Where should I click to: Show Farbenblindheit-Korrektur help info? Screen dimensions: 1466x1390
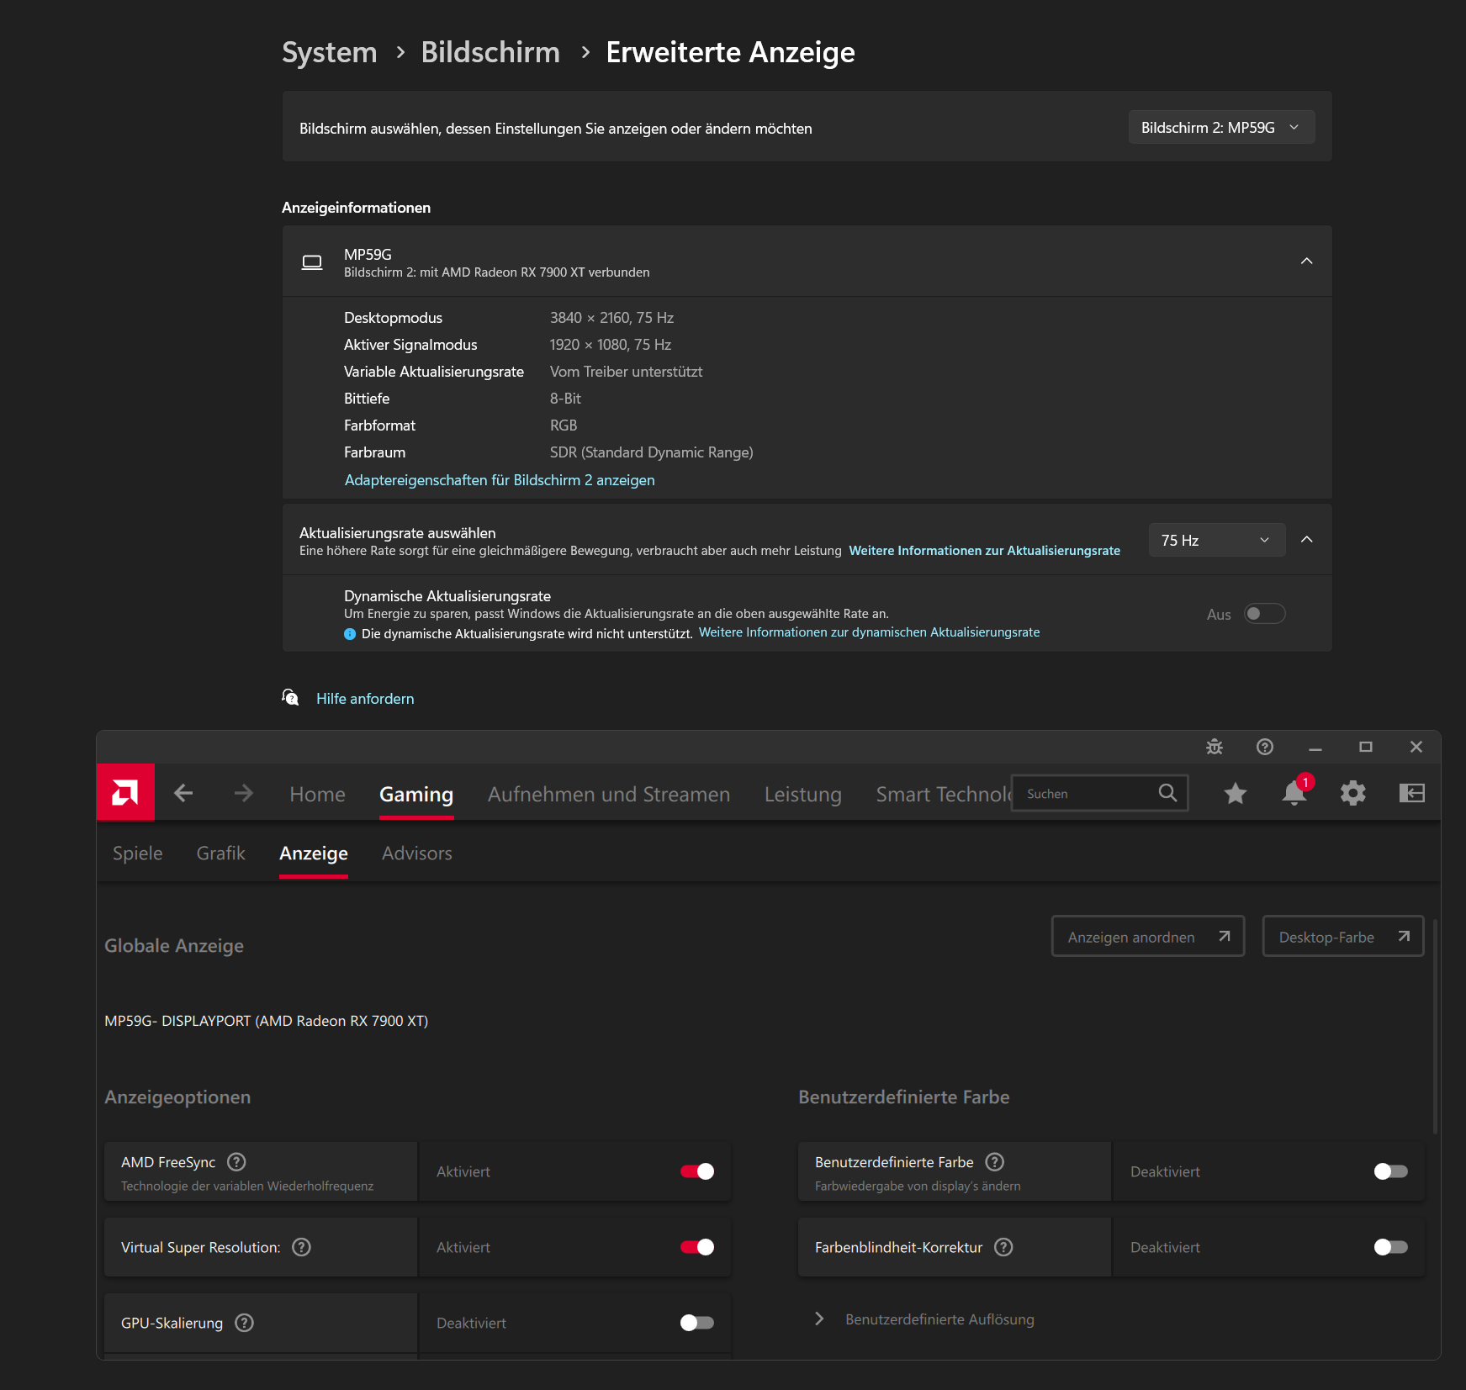(x=1003, y=1247)
